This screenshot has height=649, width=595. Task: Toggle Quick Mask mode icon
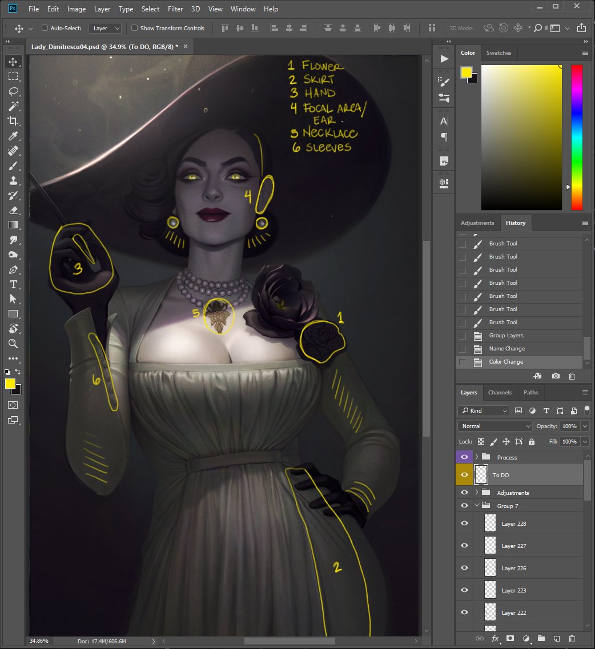pos(13,405)
